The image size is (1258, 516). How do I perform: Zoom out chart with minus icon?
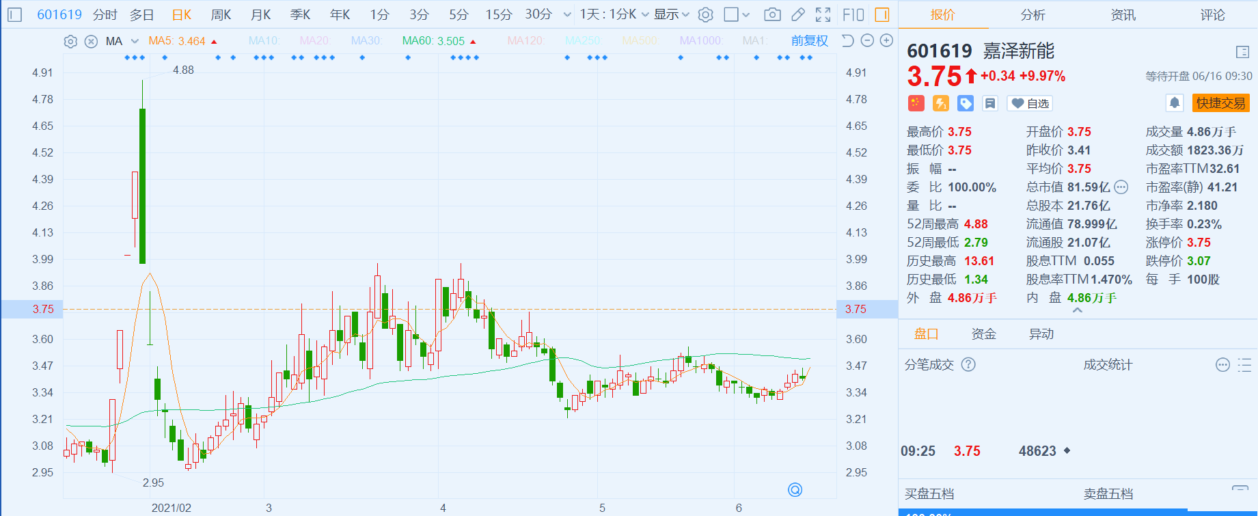pos(867,41)
